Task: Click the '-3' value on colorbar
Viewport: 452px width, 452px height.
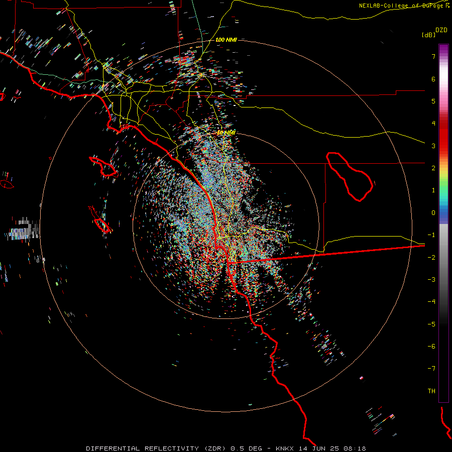Action: coord(431,280)
